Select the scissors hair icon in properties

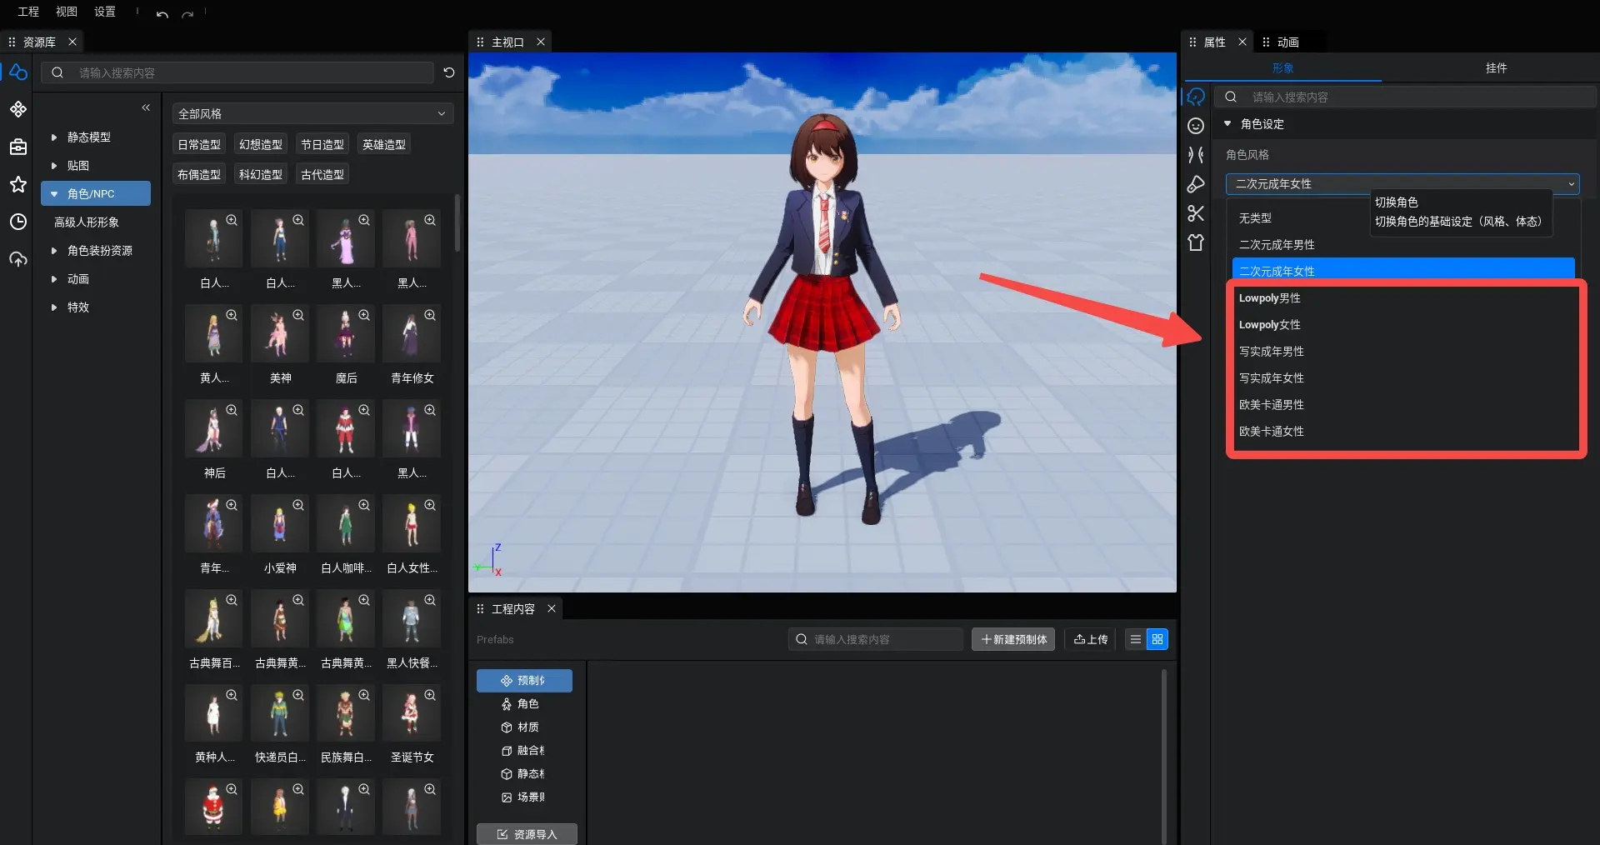tap(1196, 213)
